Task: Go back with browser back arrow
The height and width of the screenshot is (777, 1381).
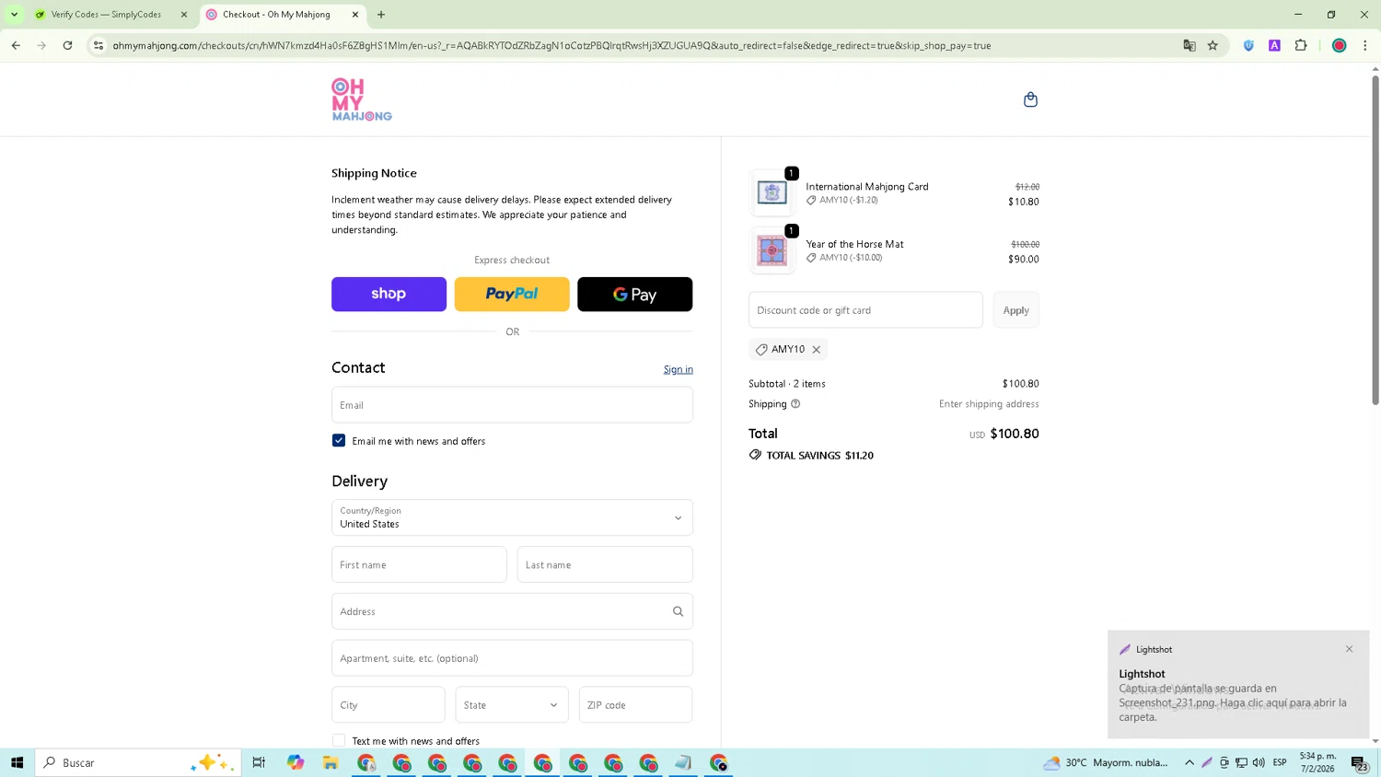Action: [x=16, y=45]
